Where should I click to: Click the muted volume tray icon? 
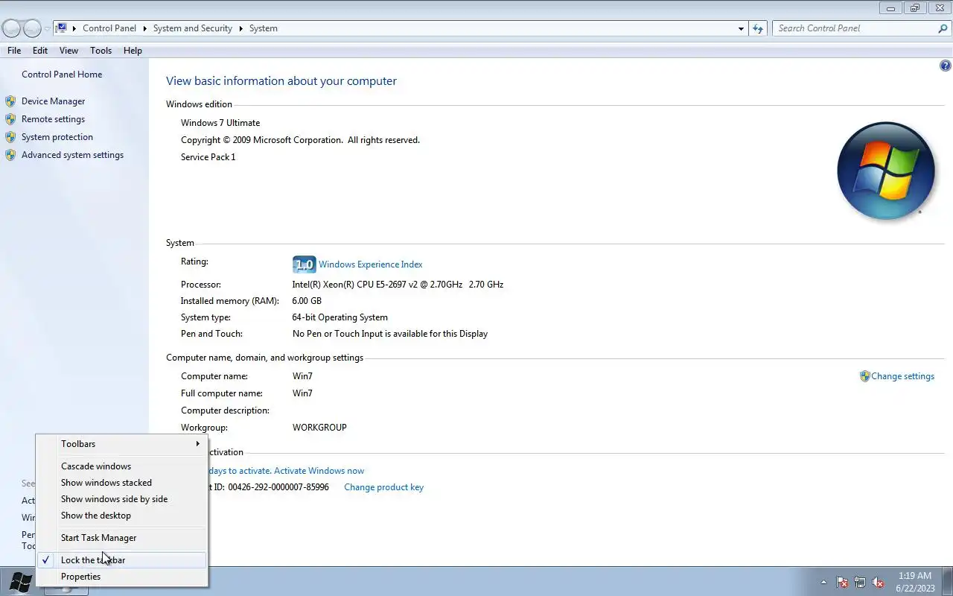click(878, 582)
